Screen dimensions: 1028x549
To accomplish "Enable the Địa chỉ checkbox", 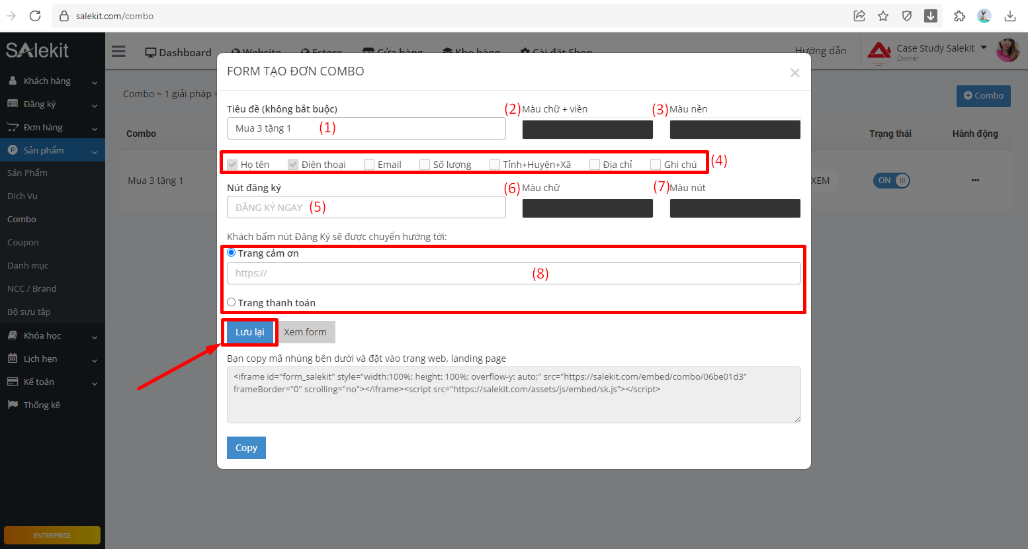I will (x=595, y=164).
